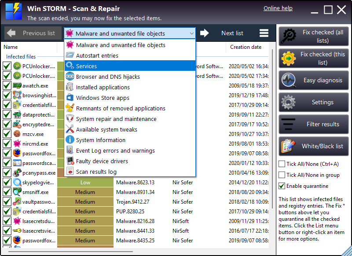Open Settings via the gear icon
Screen dimensions: 352x256
pyautogui.click(x=289, y=102)
